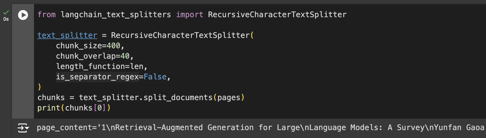Viewport: 486px width, 138px height.
Task: Click the from keyword in first line
Action: (47, 14)
